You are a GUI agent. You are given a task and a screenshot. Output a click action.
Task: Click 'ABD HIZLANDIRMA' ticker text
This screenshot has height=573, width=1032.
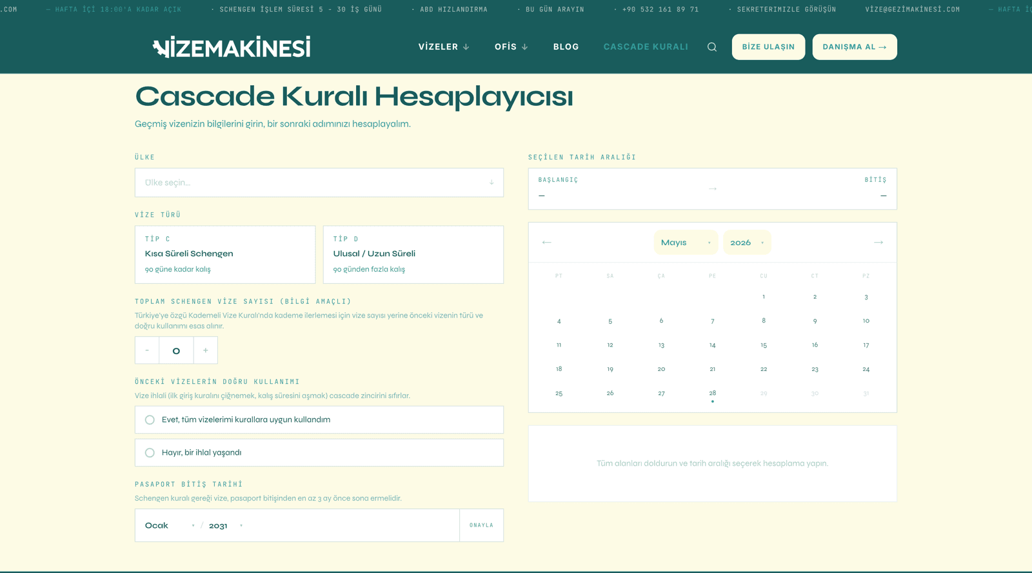pyautogui.click(x=453, y=9)
